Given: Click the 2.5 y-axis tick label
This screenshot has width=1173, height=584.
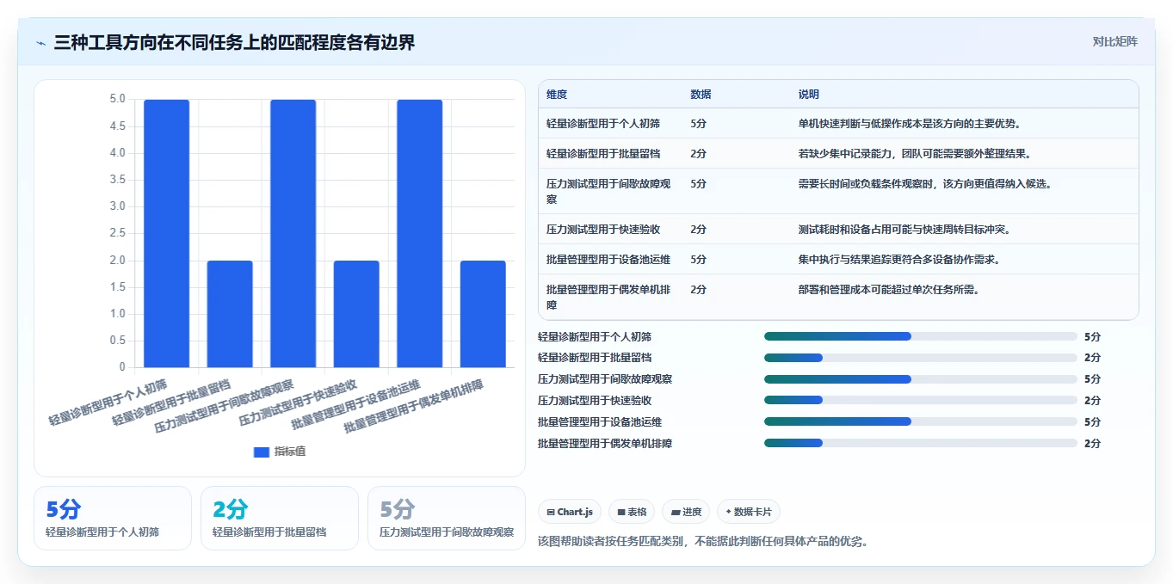Looking at the screenshot, I should (x=118, y=233).
